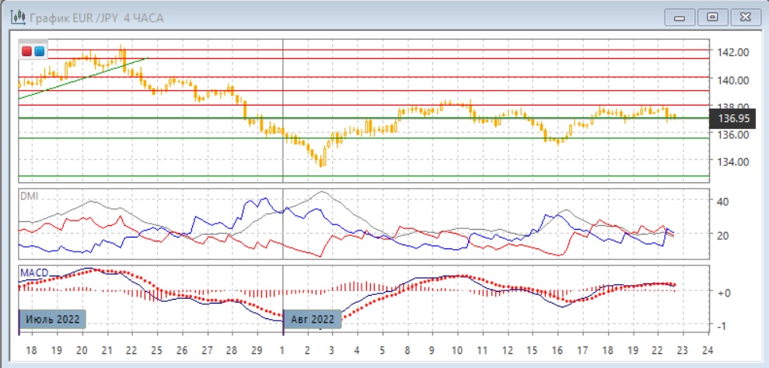The width and height of the screenshot is (769, 368).
Task: Click the 142.00 price axis label
Action: 734,52
